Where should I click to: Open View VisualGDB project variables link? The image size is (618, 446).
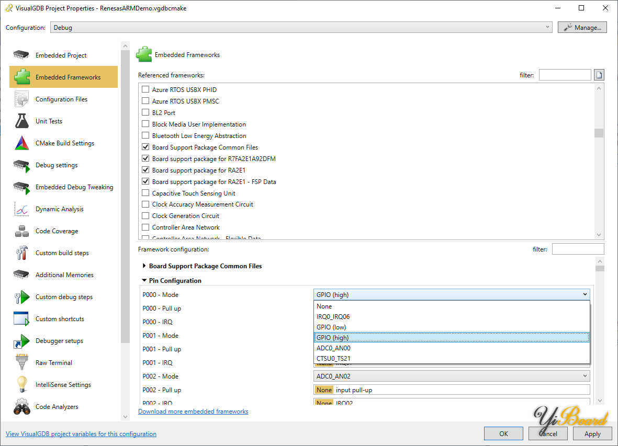tap(81, 434)
